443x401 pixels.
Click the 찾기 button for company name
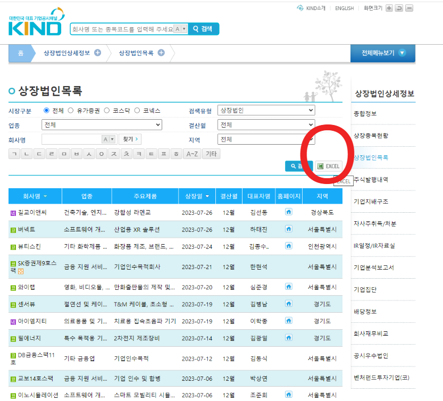(130, 139)
